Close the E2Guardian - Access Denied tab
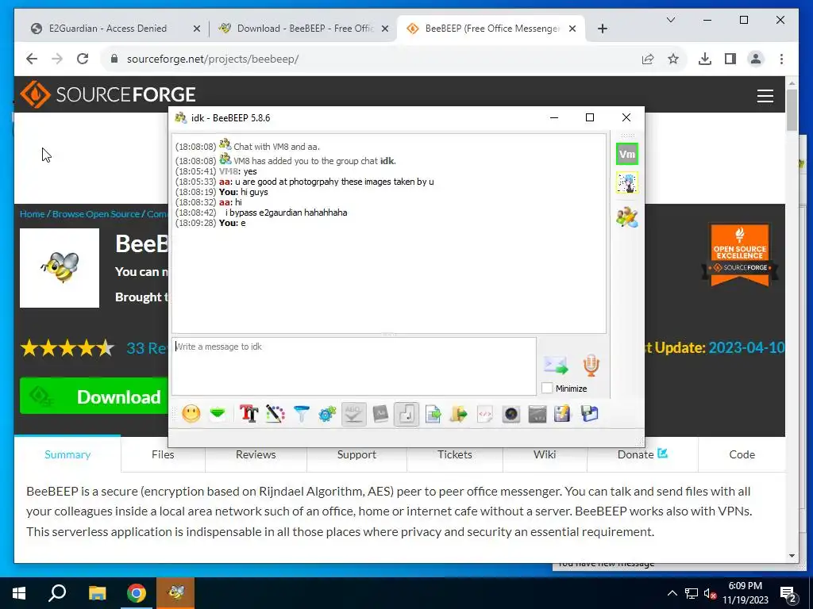 [x=197, y=29]
